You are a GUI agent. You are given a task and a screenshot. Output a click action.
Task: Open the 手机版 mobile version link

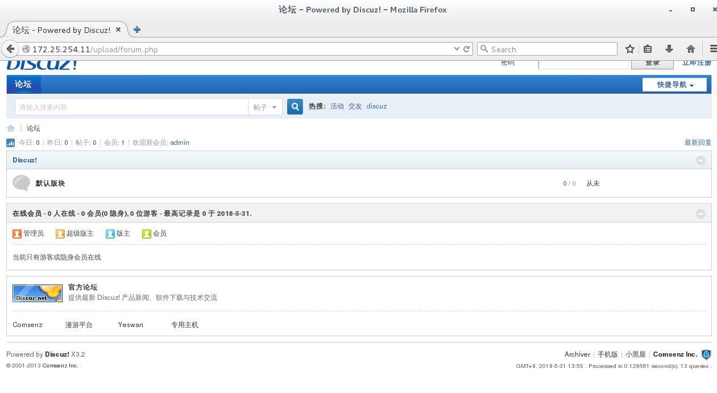[x=607, y=354]
